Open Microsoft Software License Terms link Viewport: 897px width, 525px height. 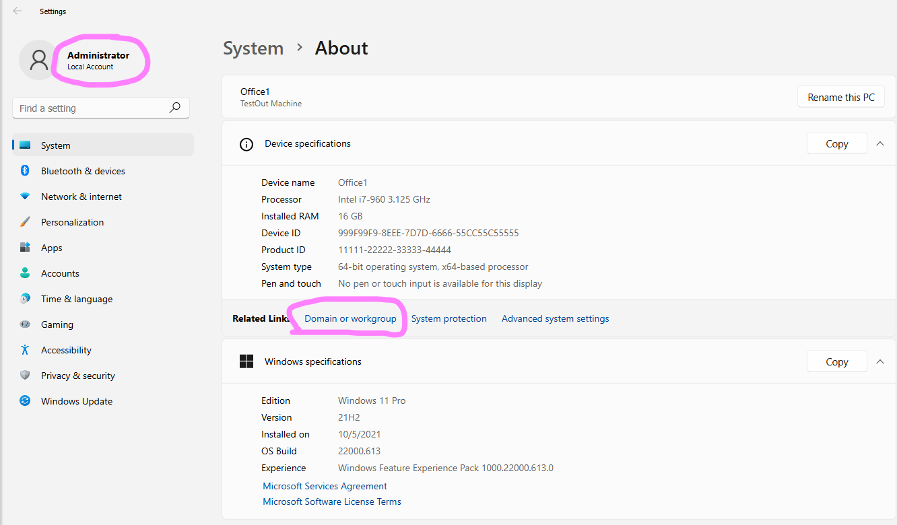(x=332, y=501)
